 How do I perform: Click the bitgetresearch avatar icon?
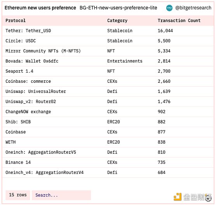[x=169, y=8]
